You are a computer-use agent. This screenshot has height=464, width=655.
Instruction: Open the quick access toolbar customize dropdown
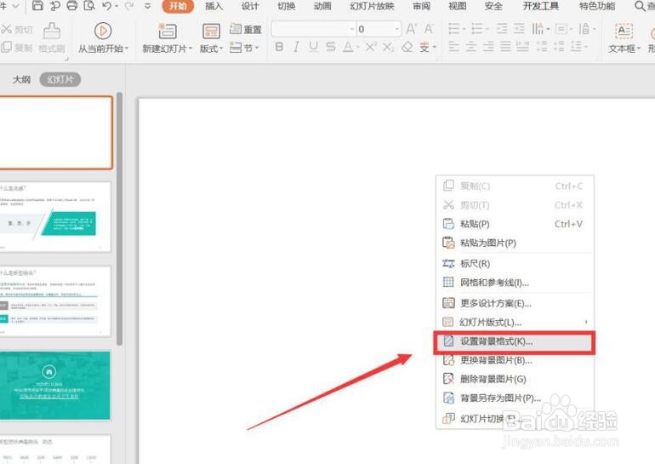(147, 6)
